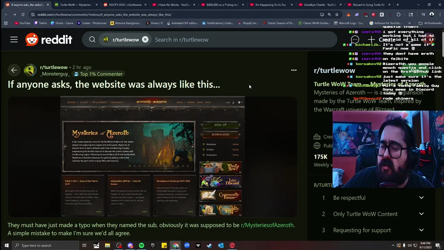444x250 pixels.
Task: Open the Classic Season of Discovery bookmark
Action: tap(279, 23)
